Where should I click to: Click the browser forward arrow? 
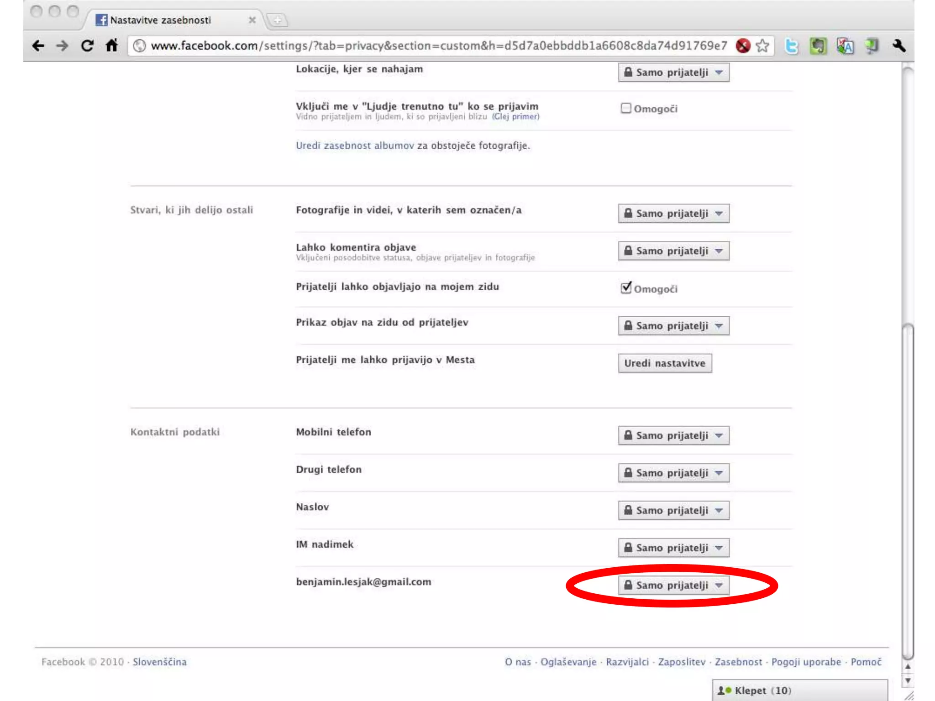pos(63,46)
